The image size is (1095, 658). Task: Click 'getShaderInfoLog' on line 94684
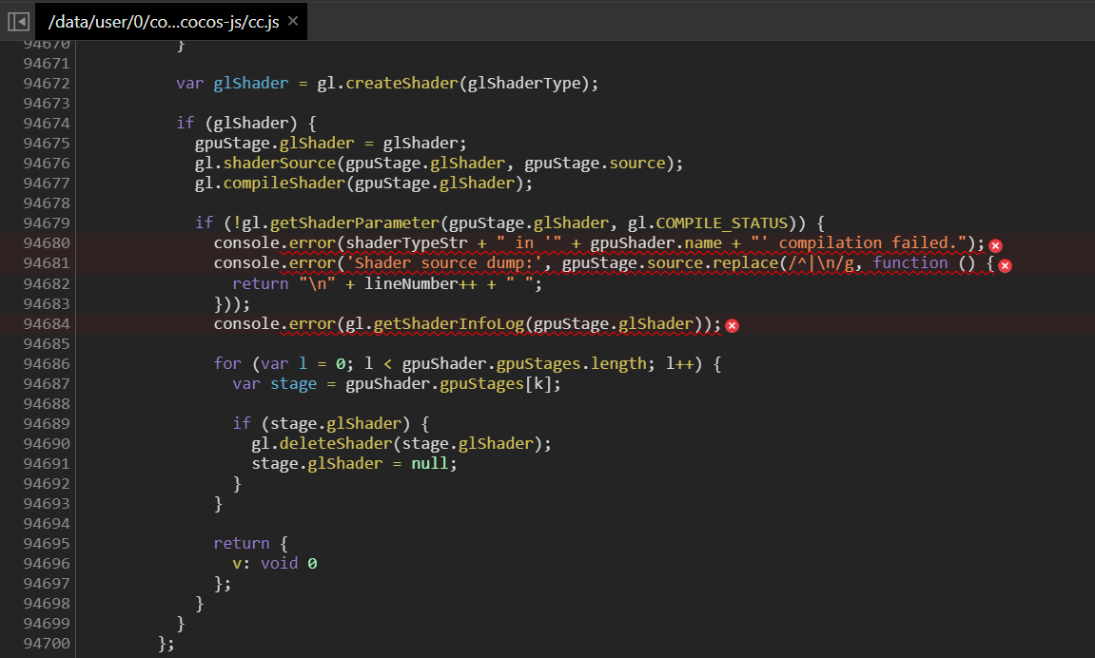[x=448, y=323]
